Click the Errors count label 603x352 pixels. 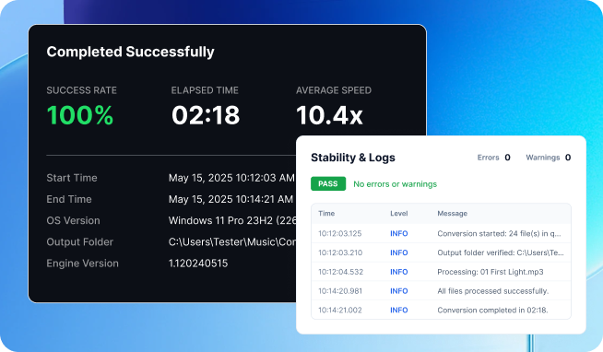(x=488, y=158)
